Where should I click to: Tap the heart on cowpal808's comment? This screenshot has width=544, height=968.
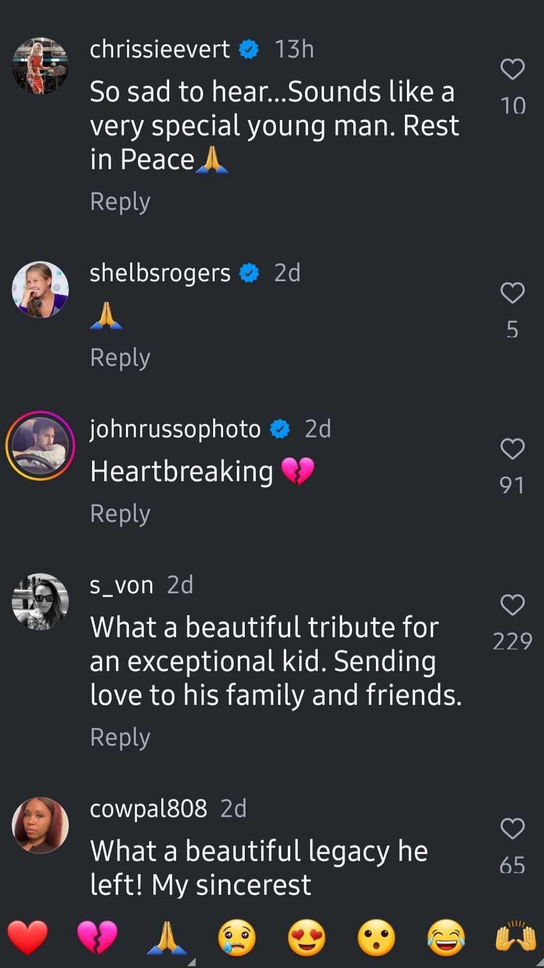512,828
